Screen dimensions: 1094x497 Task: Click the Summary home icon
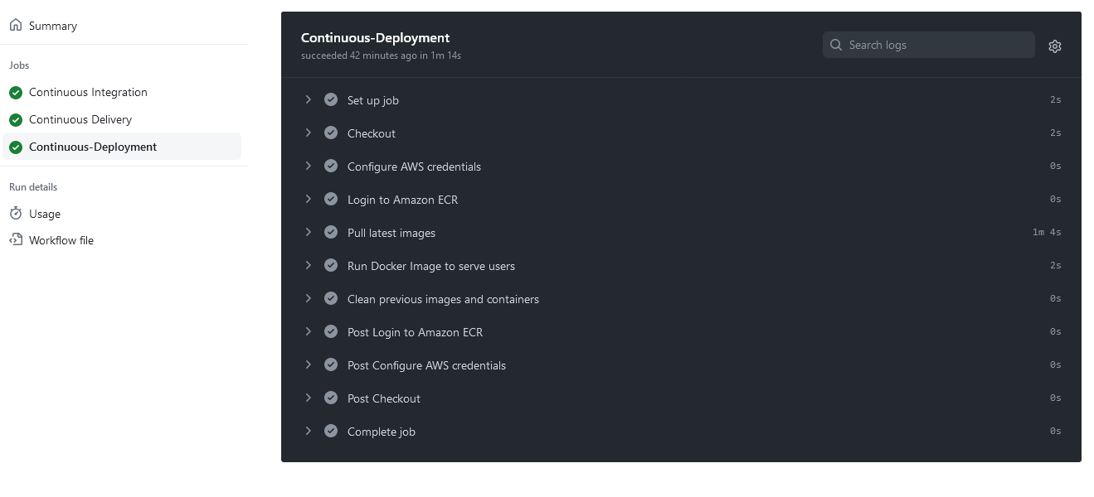(15, 25)
